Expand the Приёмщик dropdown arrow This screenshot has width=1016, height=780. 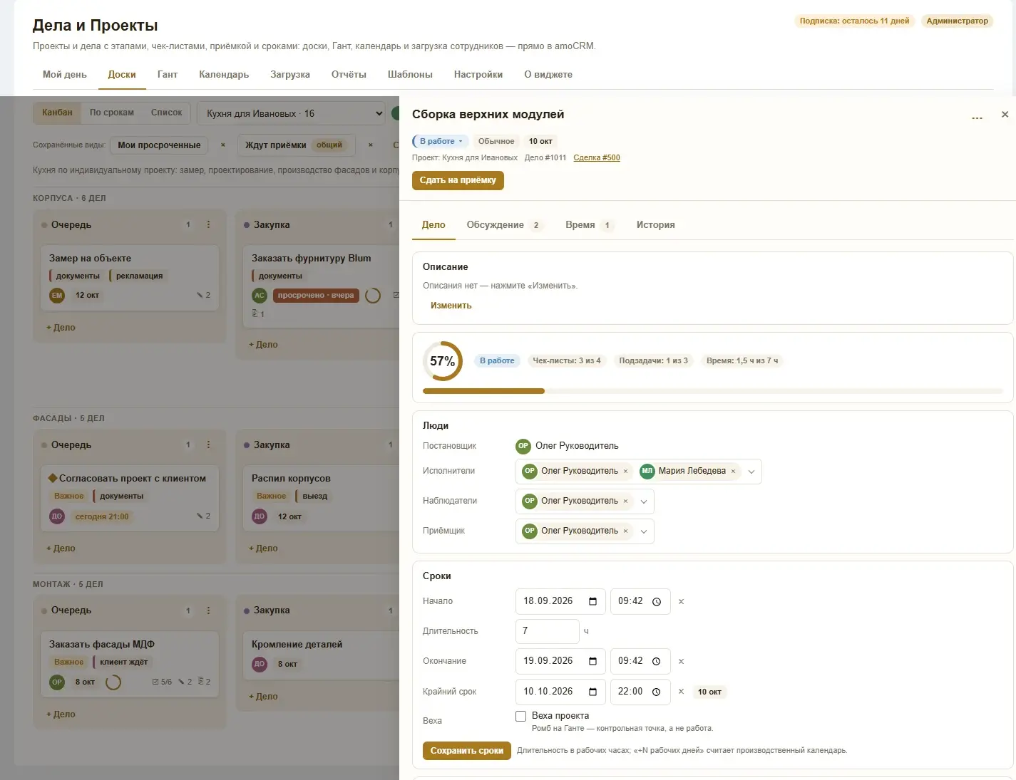[x=643, y=531]
